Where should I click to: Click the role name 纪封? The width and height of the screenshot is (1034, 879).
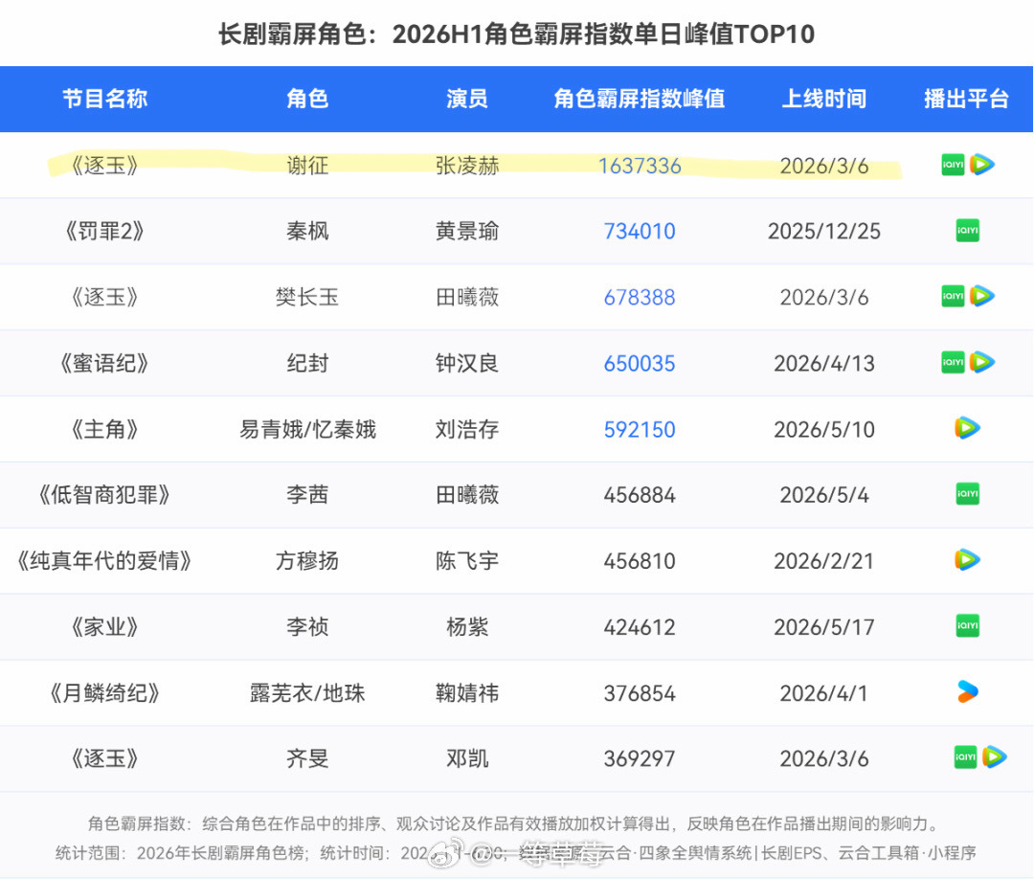tap(307, 363)
